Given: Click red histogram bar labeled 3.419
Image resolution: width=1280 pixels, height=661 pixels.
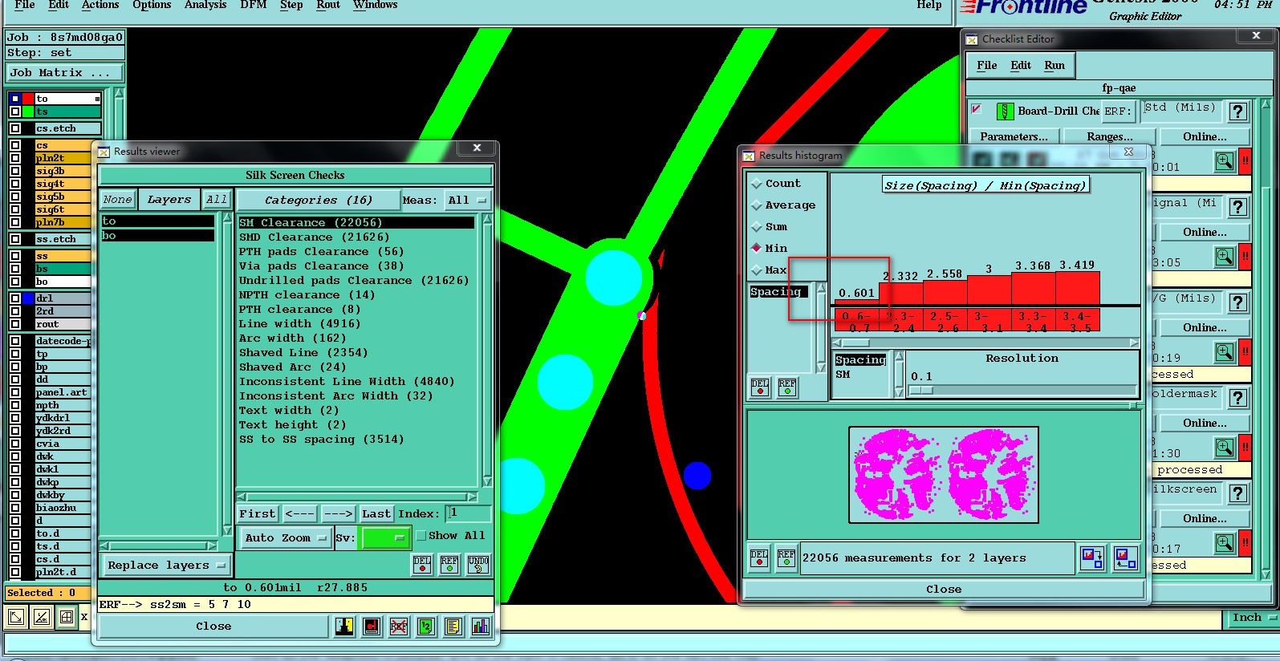Looking at the screenshot, I should pyautogui.click(x=1077, y=288).
